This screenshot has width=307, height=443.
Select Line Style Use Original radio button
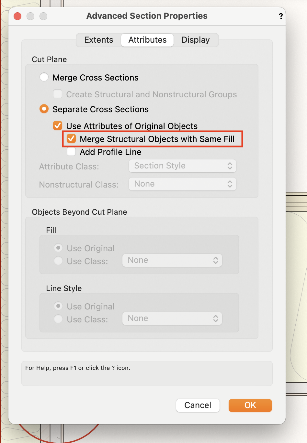pos(58,306)
